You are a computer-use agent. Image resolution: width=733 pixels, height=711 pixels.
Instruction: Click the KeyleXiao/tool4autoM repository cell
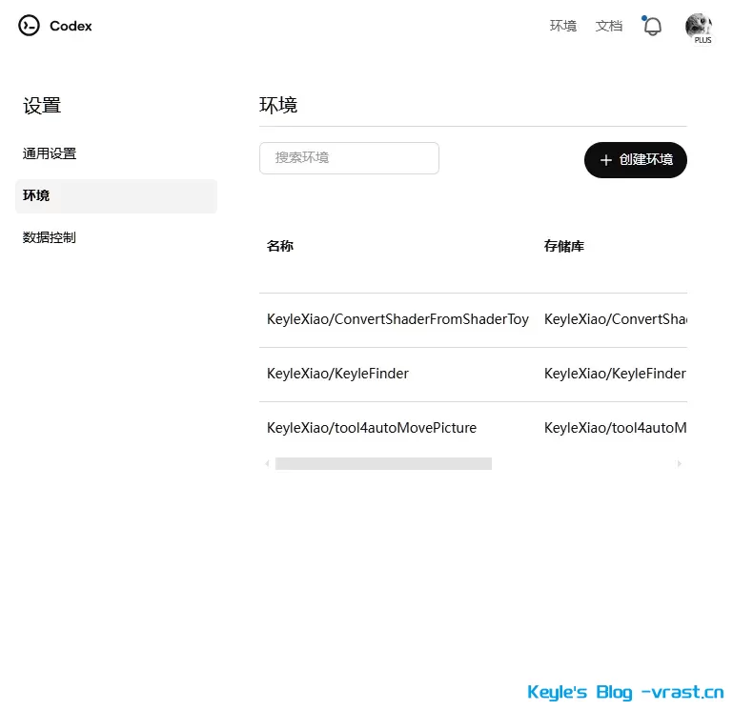[615, 428]
